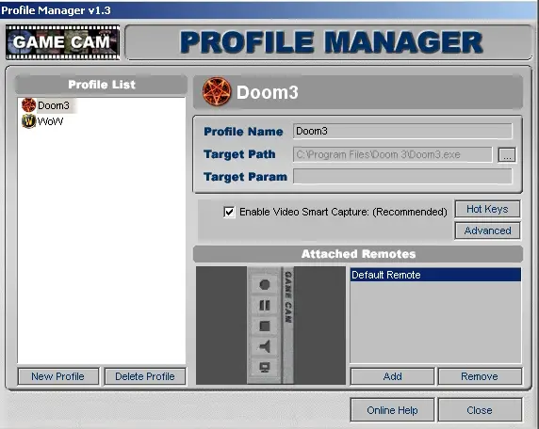Select Default Remote in attached remotes list
Screen dimensions: 539x429
coord(435,275)
